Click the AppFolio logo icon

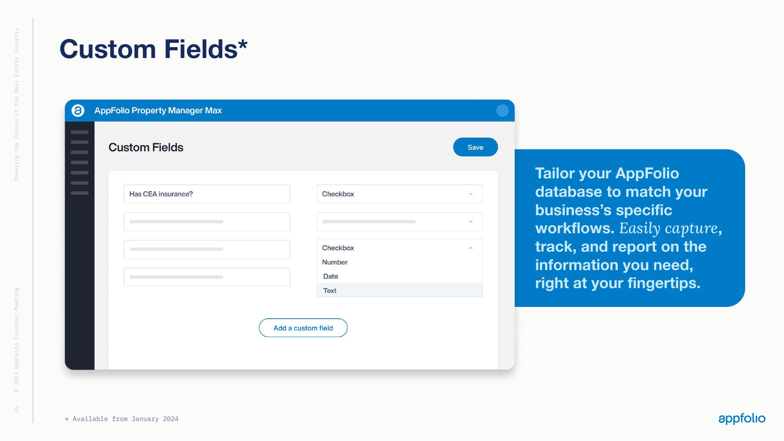78,111
